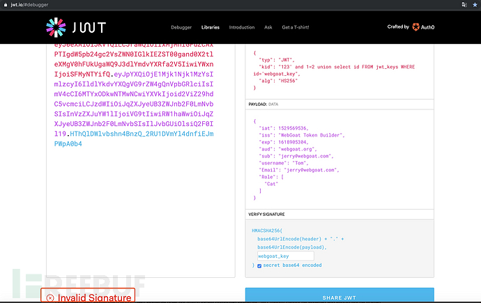Click the "alg": "HS256" header line

278,81
